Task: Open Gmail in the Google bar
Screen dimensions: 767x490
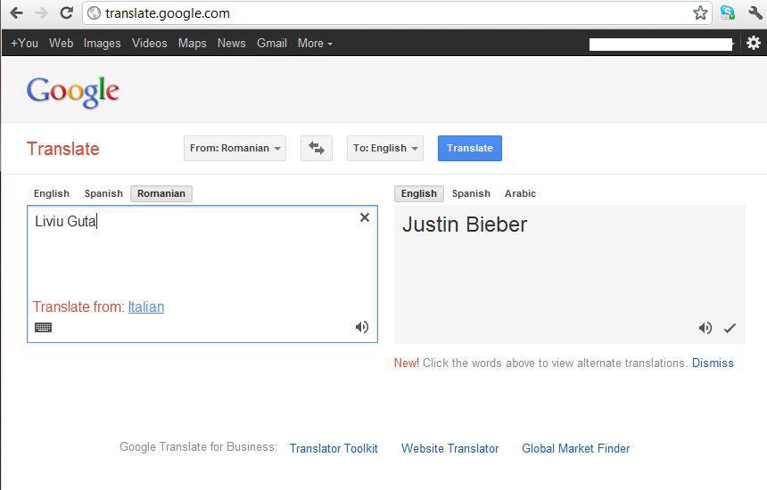Action: tap(272, 43)
